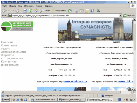137x103 pixels.
Task: Print the page with the printer icon
Action: [76, 11]
